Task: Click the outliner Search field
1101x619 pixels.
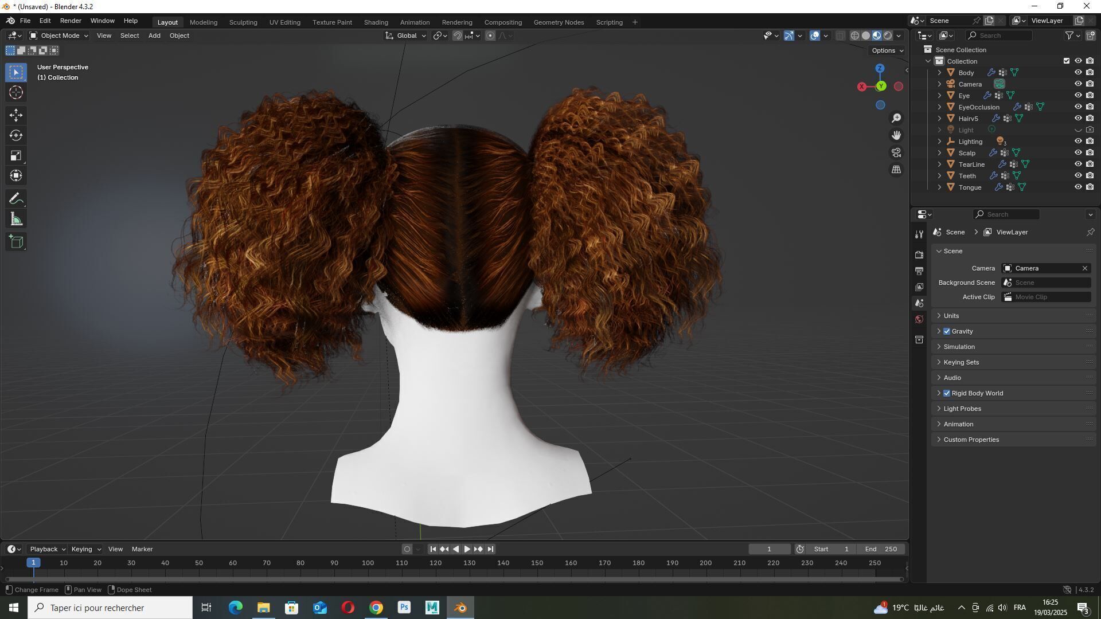Action: pos(998,36)
